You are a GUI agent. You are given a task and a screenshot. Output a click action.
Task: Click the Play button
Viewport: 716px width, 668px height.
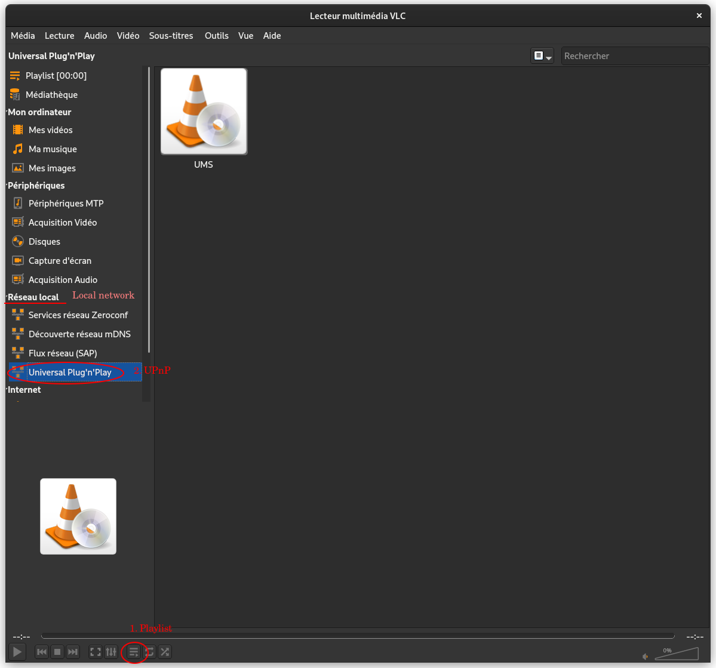pos(17,651)
